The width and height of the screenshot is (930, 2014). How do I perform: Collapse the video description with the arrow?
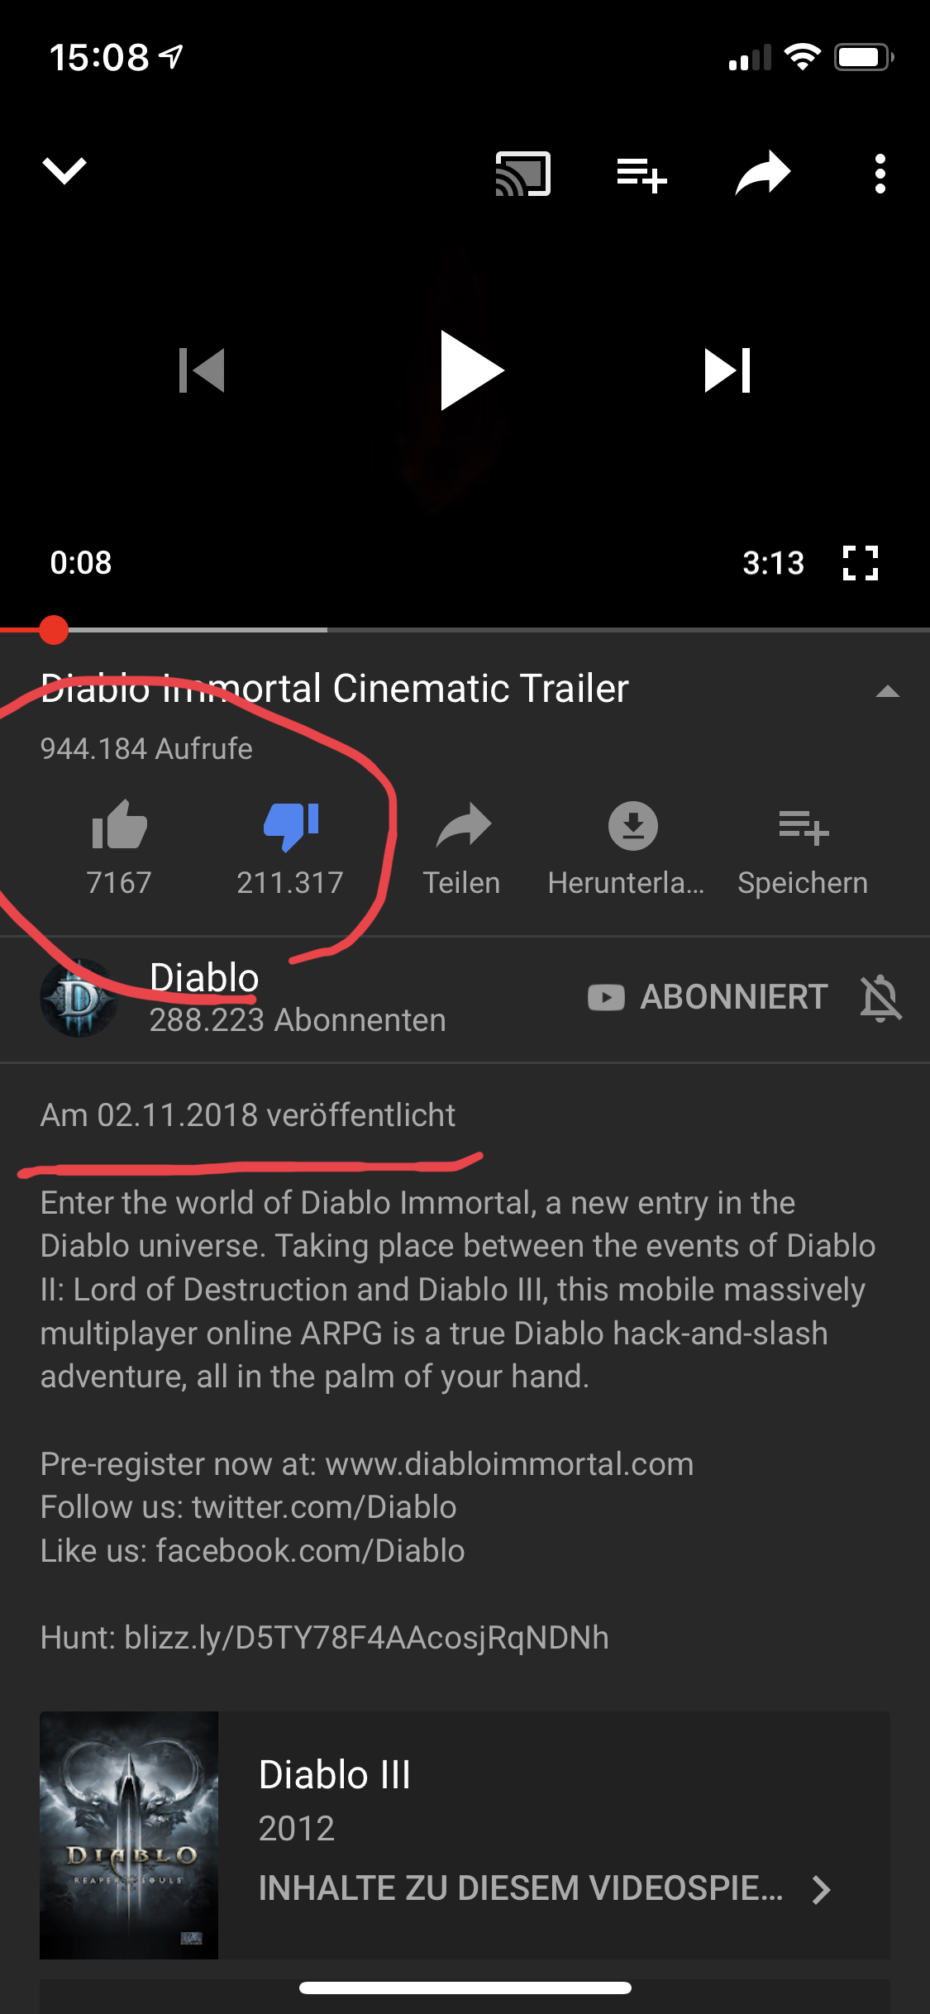(887, 691)
